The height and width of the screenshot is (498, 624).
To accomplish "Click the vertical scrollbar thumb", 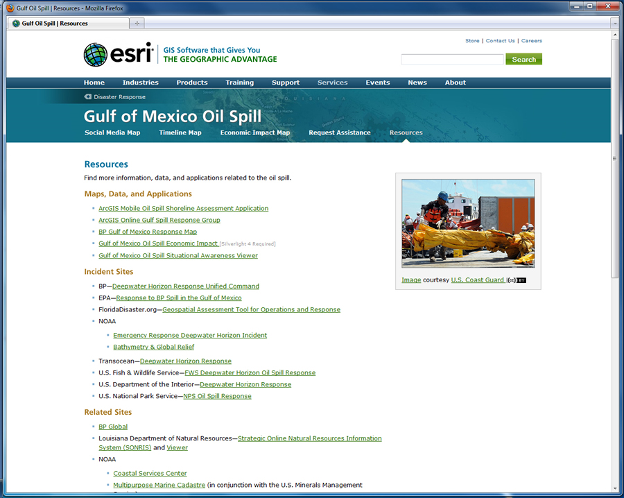I will [x=615, y=158].
